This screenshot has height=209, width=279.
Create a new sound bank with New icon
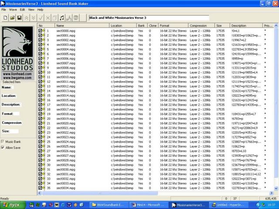pos(5,18)
